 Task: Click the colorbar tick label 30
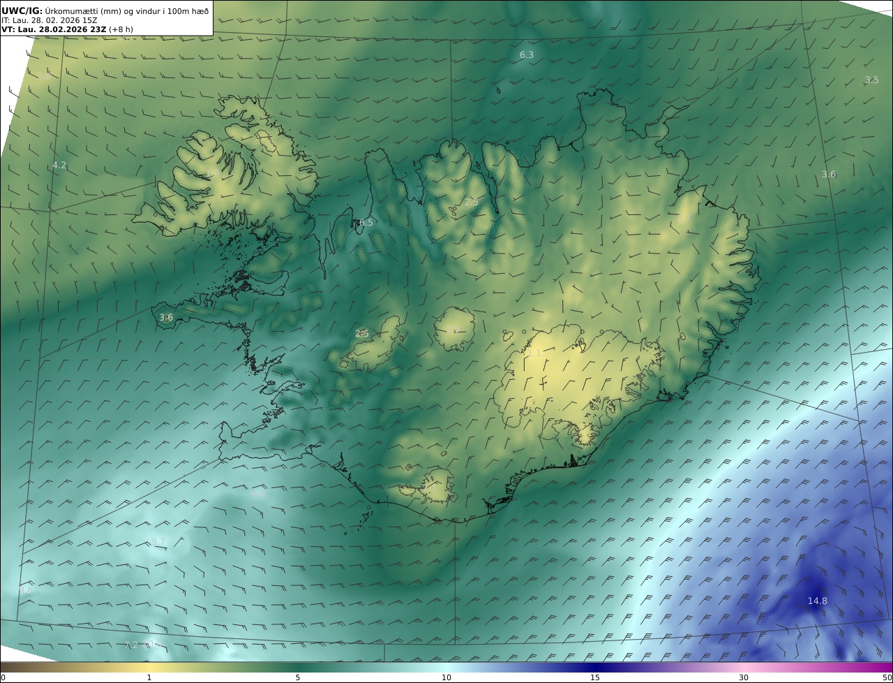[744, 677]
